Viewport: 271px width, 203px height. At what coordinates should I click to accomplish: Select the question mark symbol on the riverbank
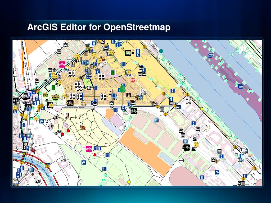coord(184,79)
